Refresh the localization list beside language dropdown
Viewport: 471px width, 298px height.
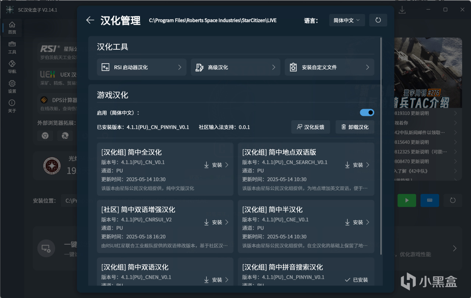(x=378, y=20)
